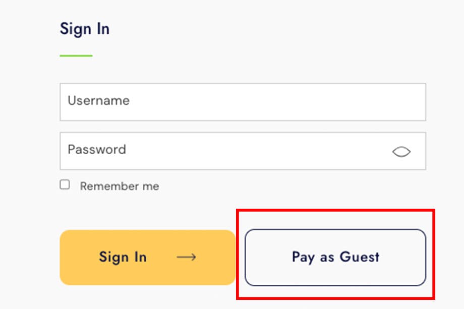Click the arrow icon on Sign In button
The height and width of the screenshot is (309, 464).
(x=186, y=257)
